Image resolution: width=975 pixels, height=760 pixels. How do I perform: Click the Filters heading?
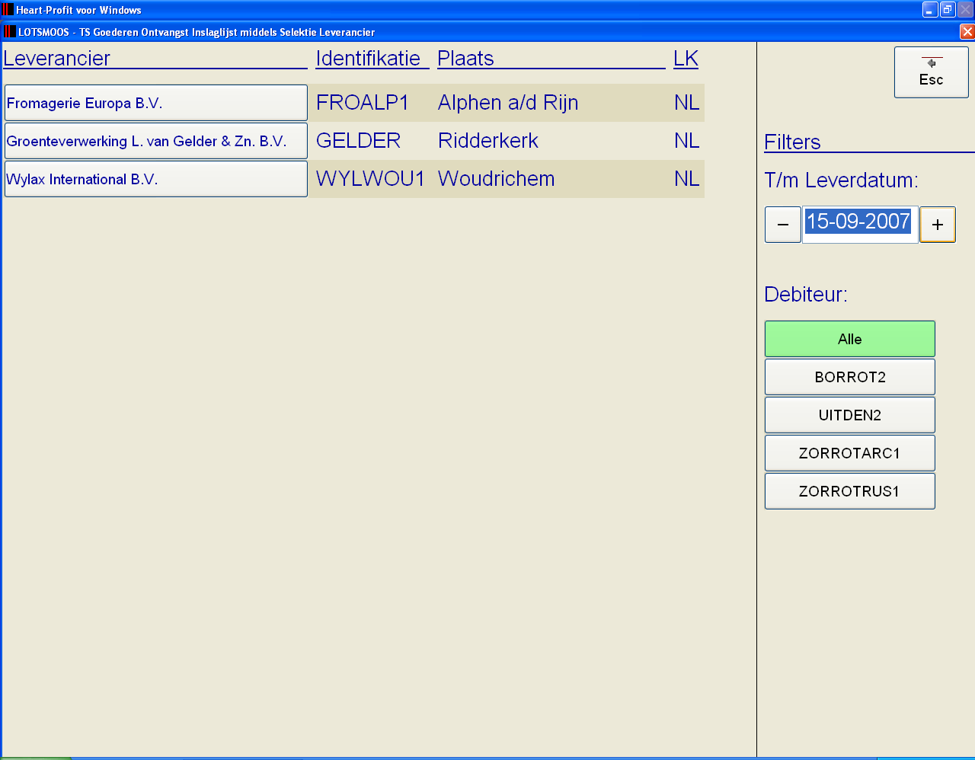coord(792,142)
